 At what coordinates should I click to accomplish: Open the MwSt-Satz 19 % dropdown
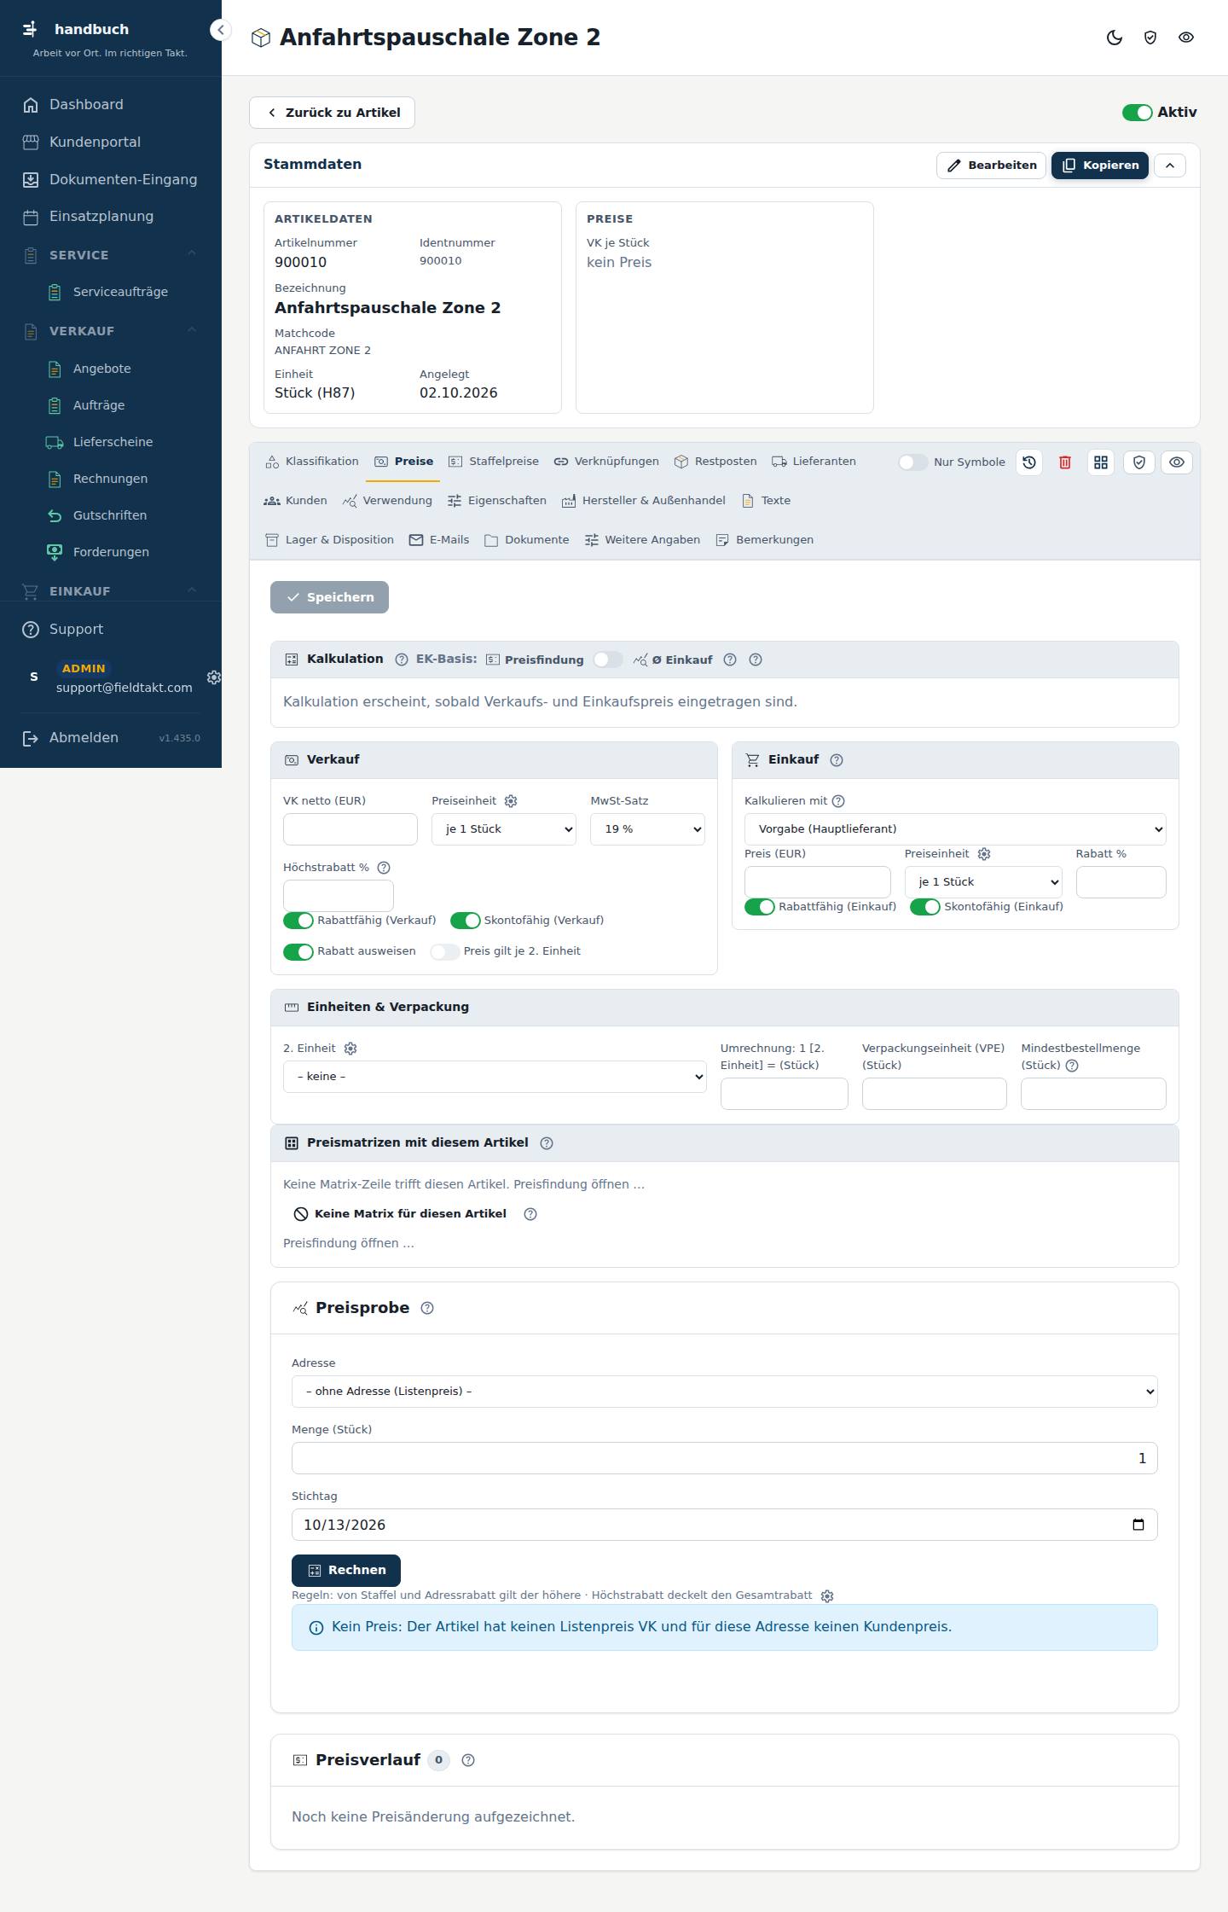pos(647,829)
